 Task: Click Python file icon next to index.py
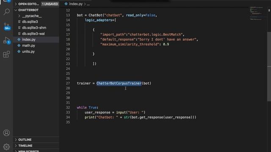19,39
